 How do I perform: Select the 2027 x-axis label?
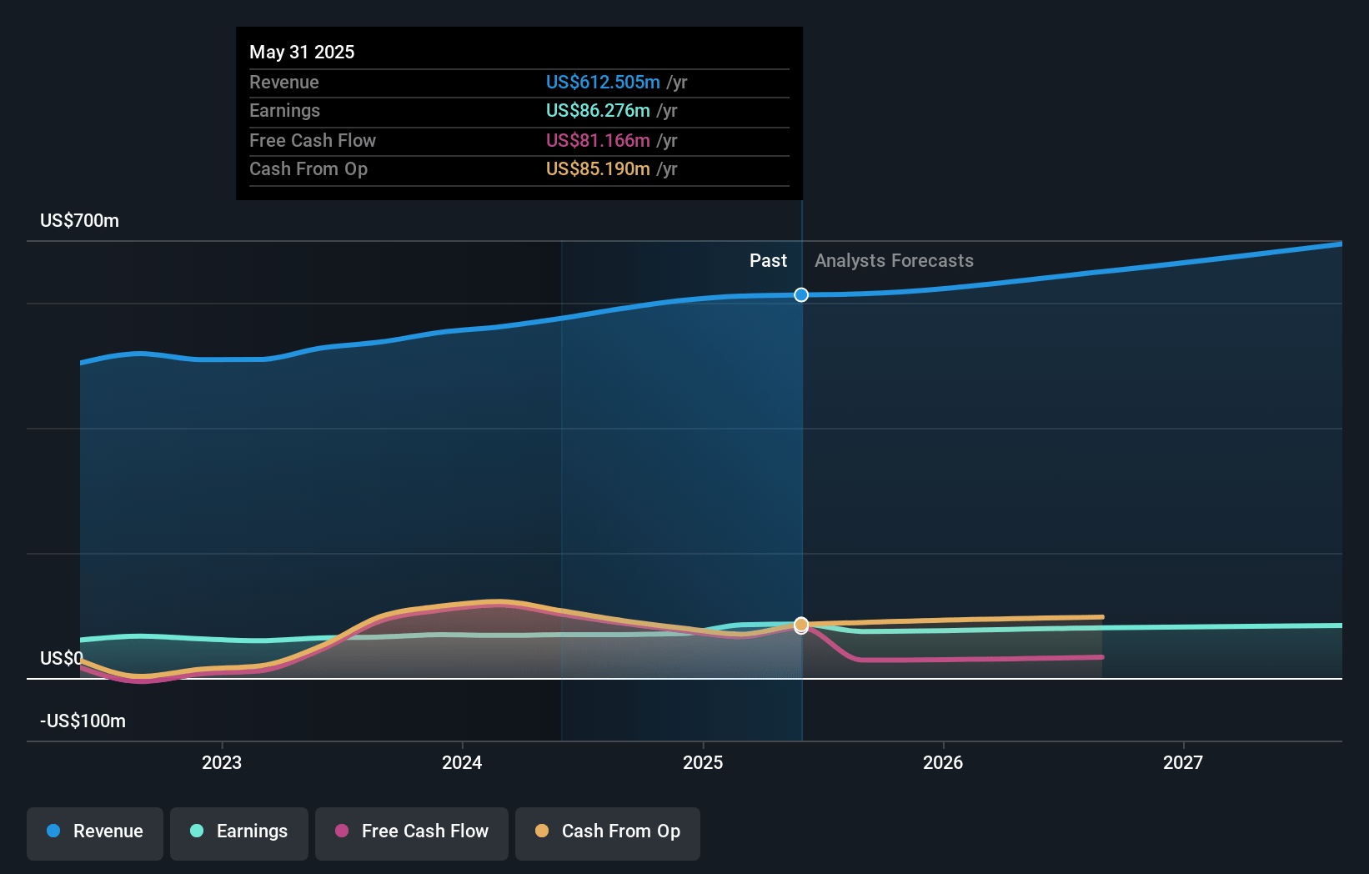(1183, 762)
